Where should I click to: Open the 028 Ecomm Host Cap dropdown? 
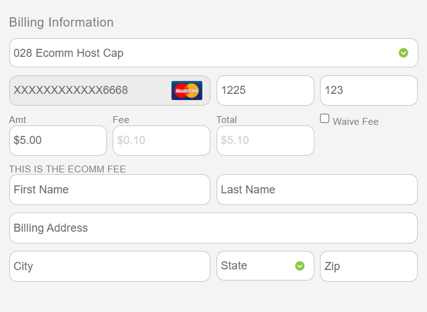(213, 53)
